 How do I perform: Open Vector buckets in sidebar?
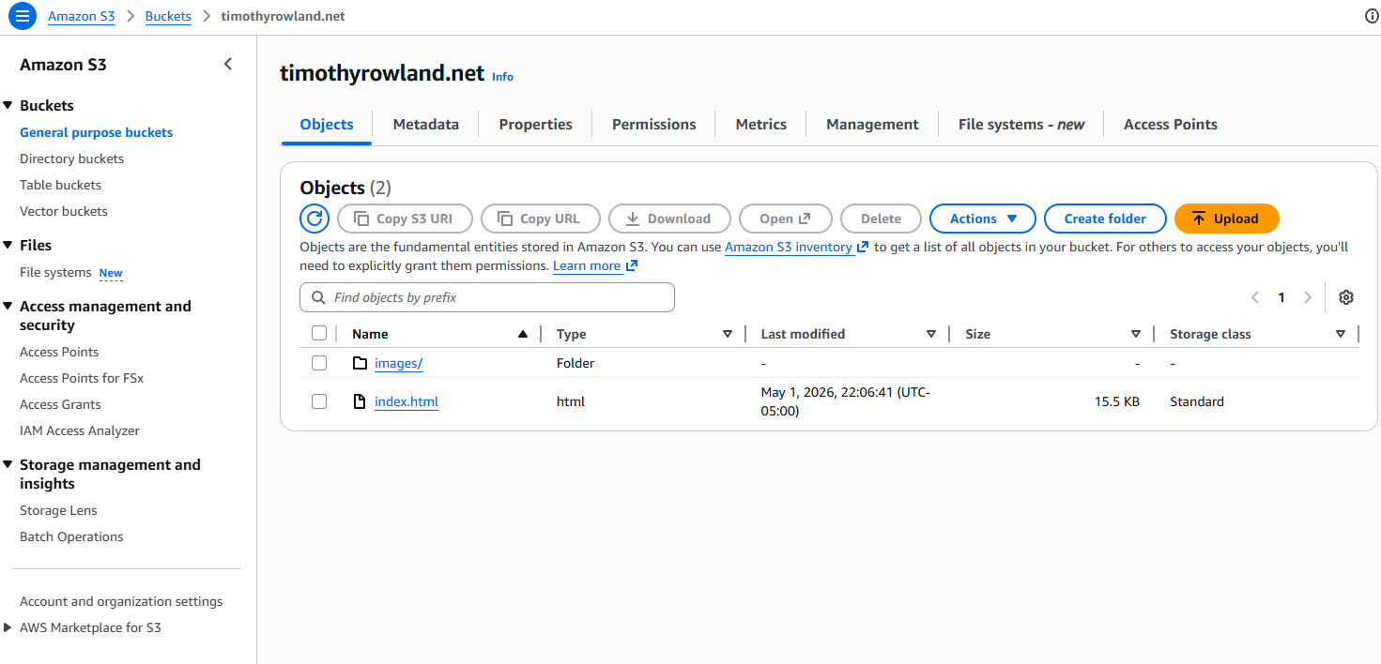[x=64, y=211]
